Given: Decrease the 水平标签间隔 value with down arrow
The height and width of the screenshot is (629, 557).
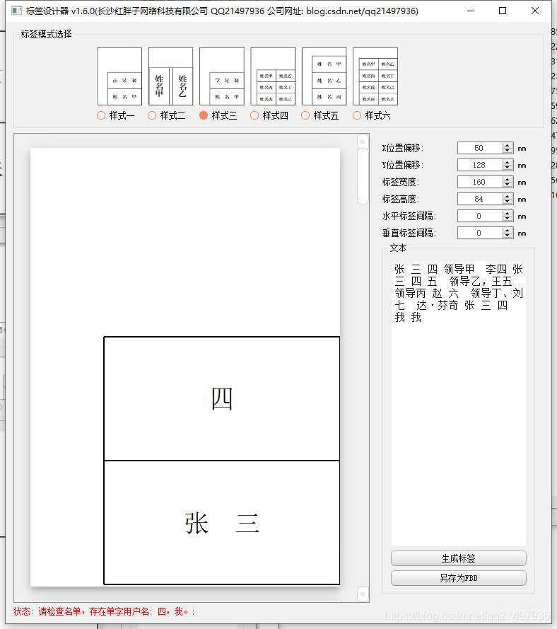Looking at the screenshot, I should coord(508,219).
